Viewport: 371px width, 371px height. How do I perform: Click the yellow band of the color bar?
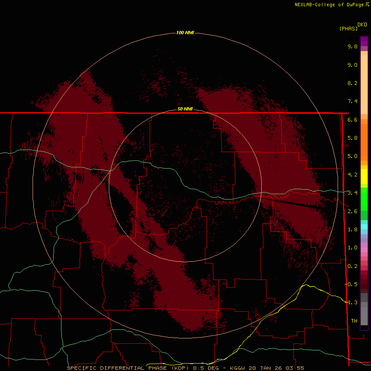coord(364,176)
